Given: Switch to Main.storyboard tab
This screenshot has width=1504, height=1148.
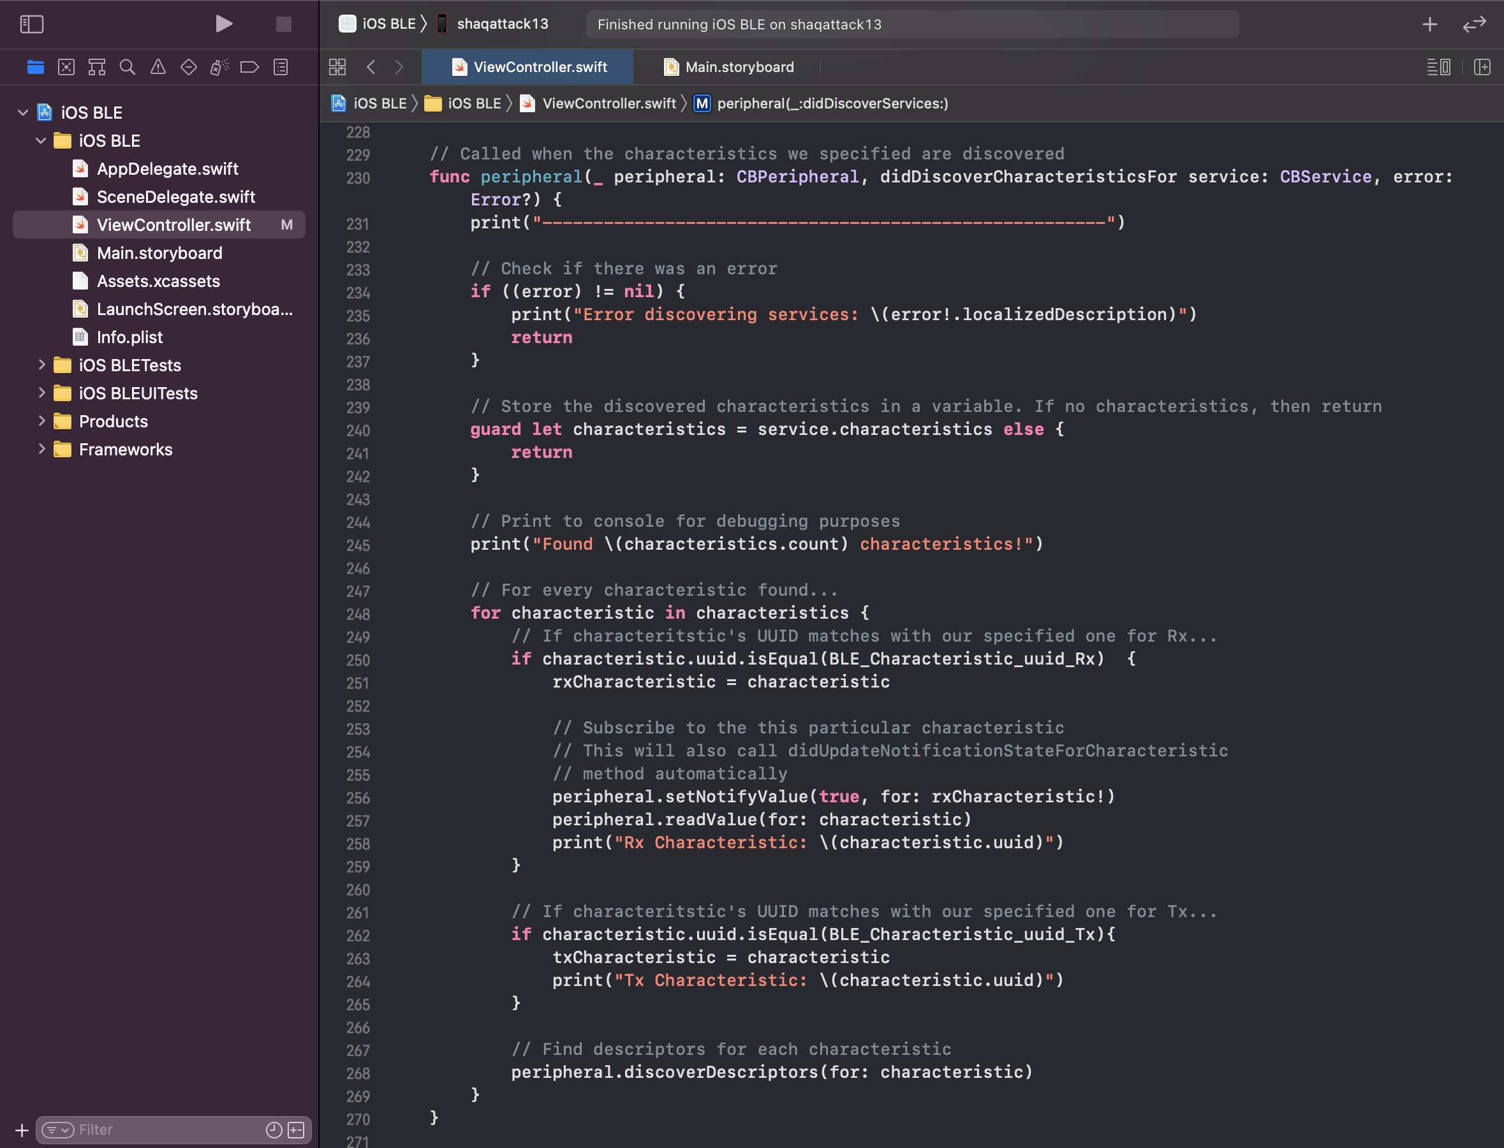Looking at the screenshot, I should [728, 67].
